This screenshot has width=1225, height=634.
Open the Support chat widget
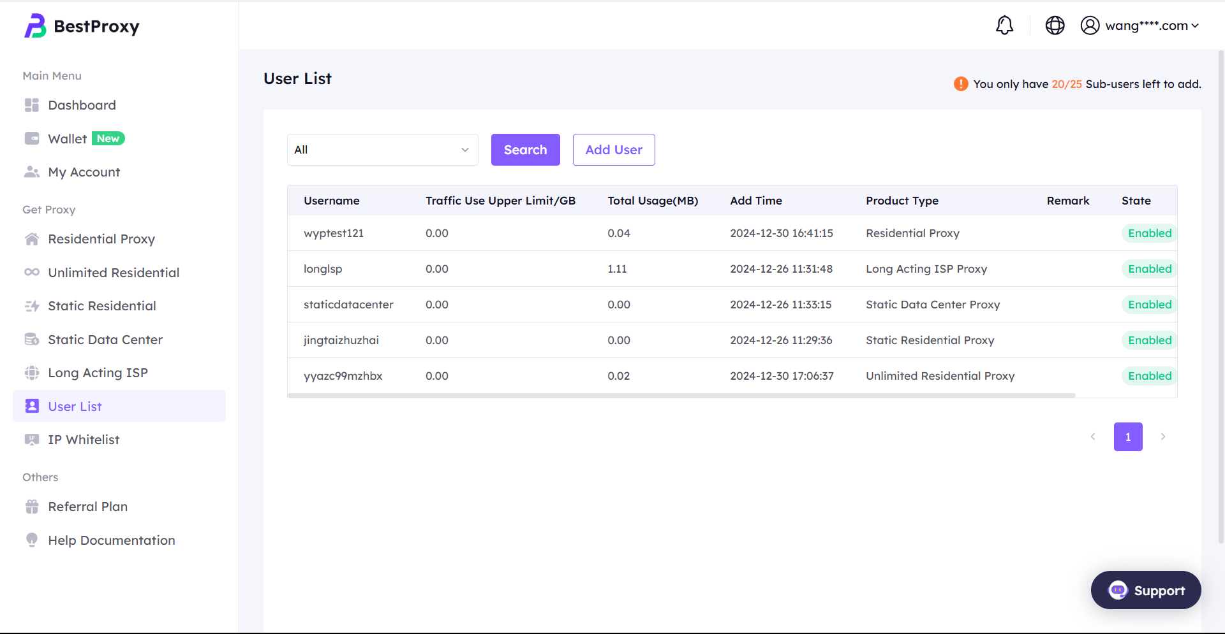[1146, 590]
